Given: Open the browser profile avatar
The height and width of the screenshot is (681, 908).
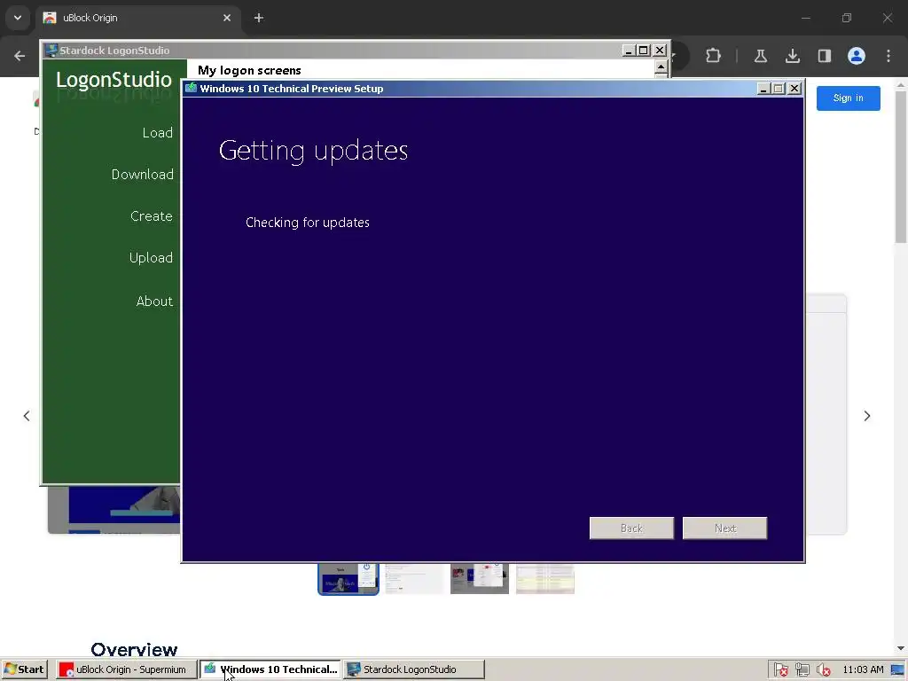Looking at the screenshot, I should tap(857, 56).
